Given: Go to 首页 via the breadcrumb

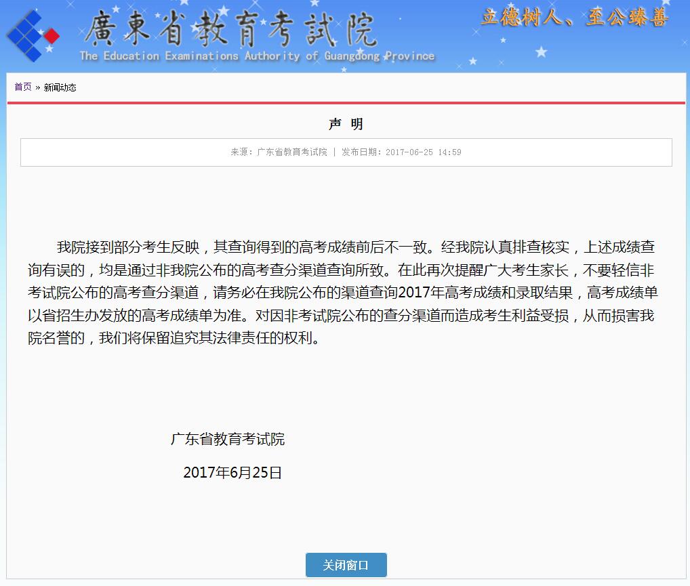Looking at the screenshot, I should (x=23, y=87).
